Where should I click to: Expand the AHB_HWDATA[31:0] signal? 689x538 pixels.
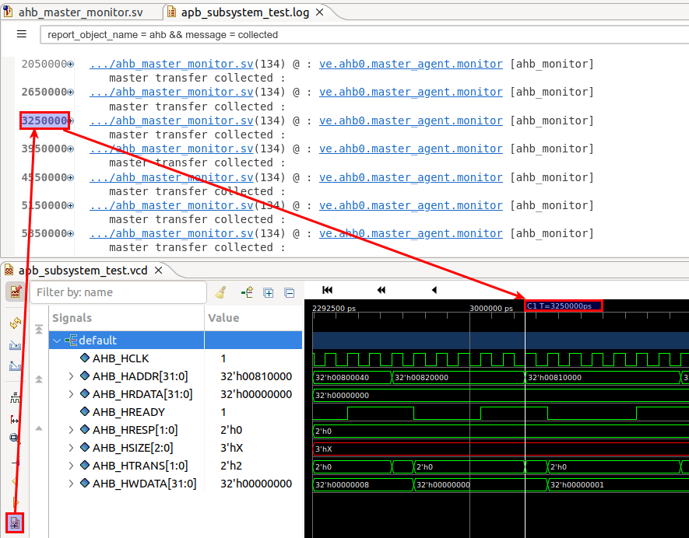pyautogui.click(x=70, y=483)
